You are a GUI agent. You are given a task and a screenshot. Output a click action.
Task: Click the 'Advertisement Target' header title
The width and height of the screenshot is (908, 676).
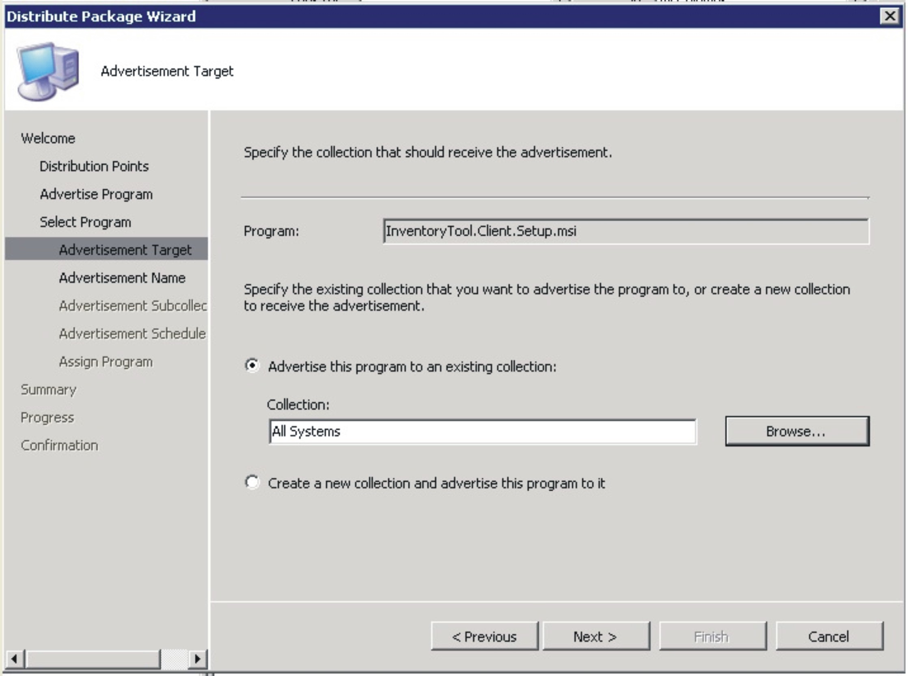tap(167, 71)
